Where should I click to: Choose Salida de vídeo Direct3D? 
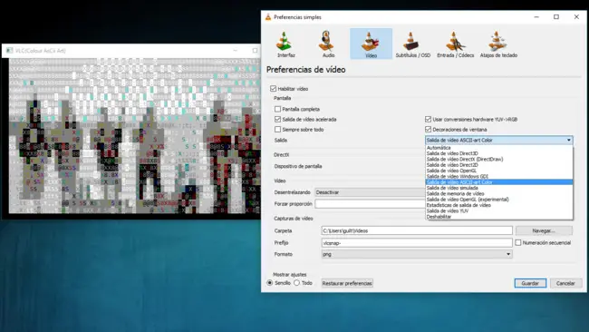point(499,153)
